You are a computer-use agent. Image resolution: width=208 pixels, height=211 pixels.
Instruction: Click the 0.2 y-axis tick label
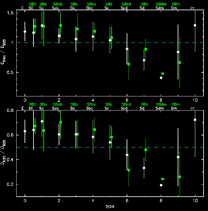10,184
